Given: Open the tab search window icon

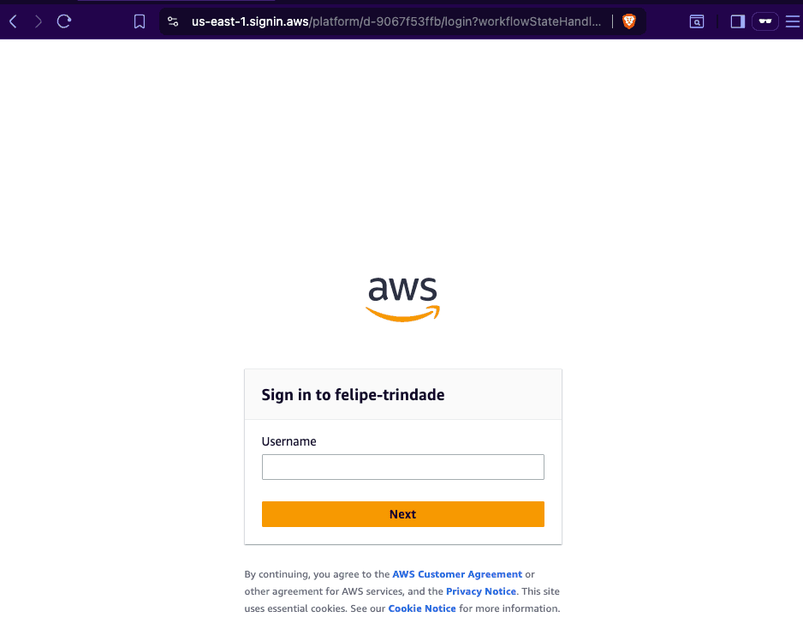Looking at the screenshot, I should point(697,21).
